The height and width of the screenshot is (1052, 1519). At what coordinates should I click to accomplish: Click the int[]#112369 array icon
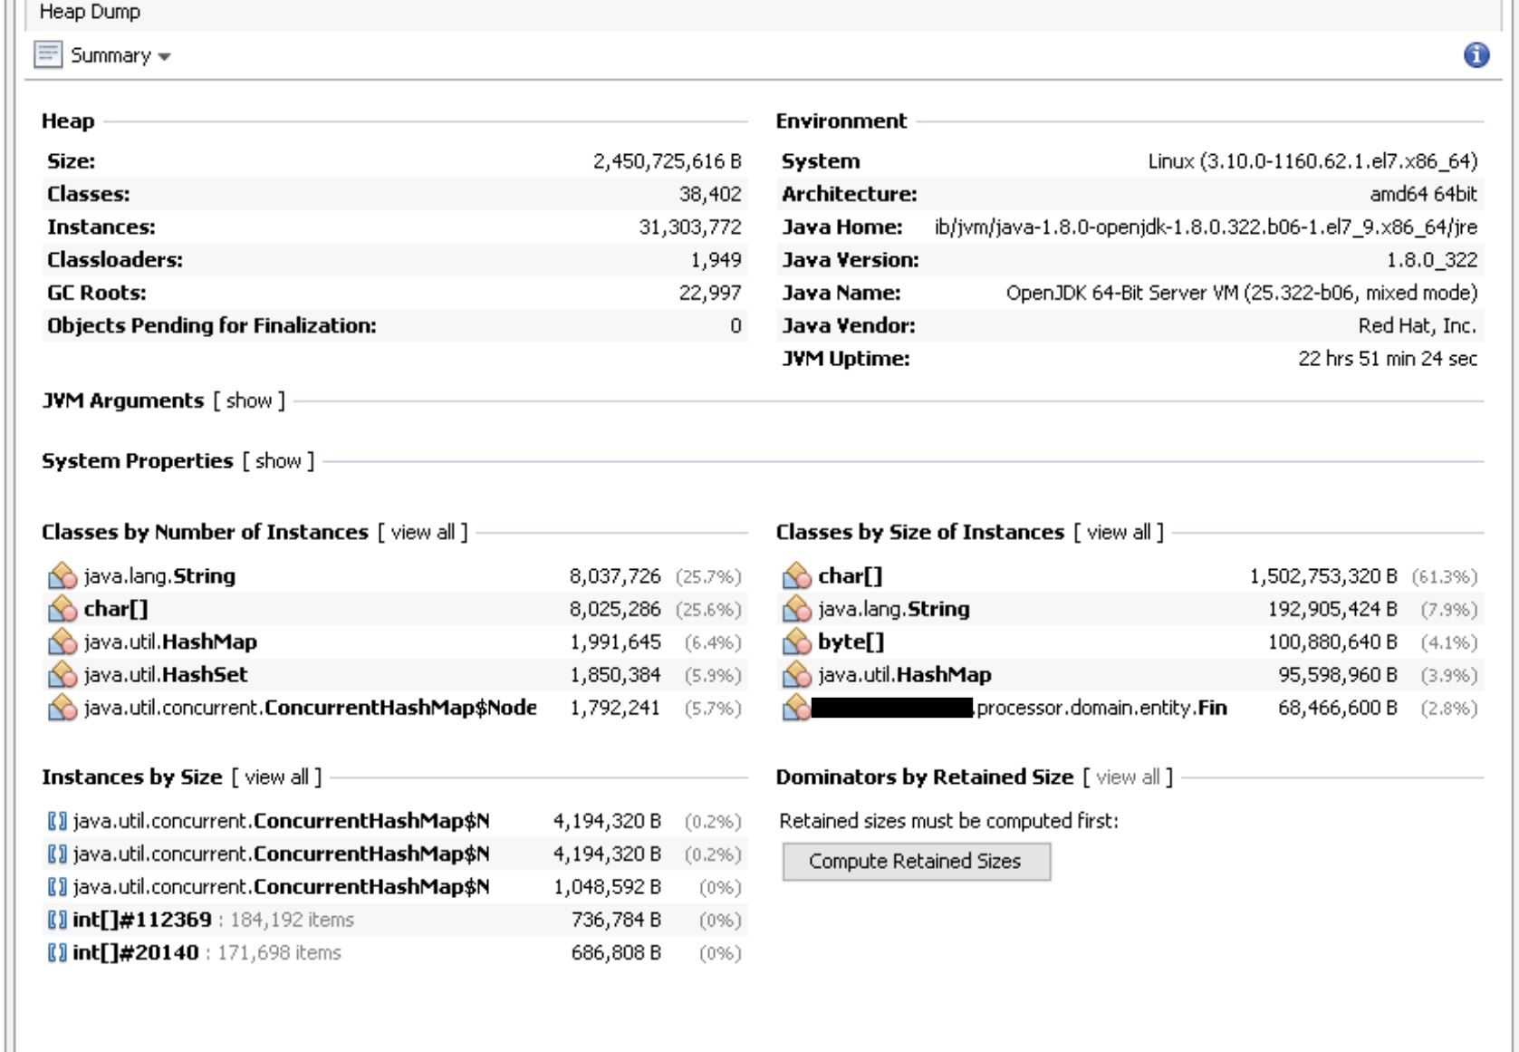57,920
